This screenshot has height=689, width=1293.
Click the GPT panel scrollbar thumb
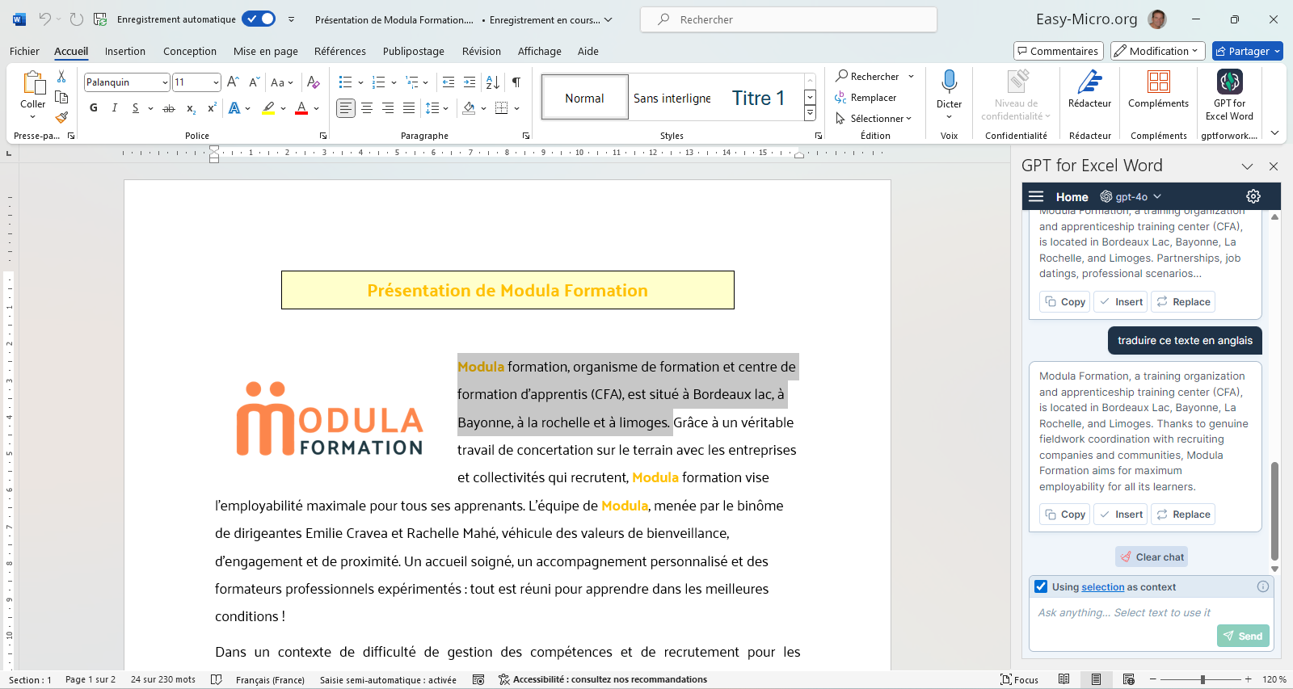(x=1274, y=511)
